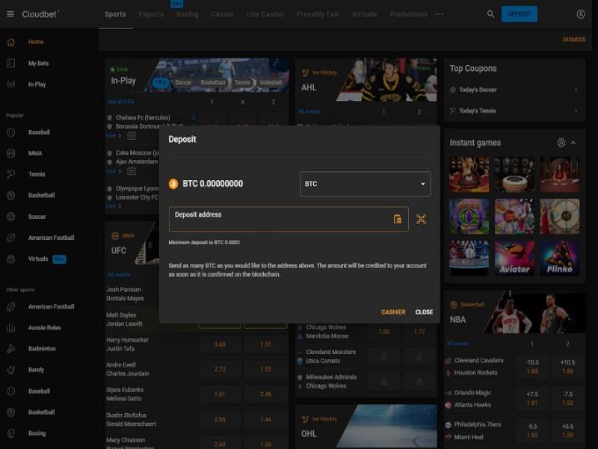
Task: Click the Deposit address input field
Action: (280, 219)
